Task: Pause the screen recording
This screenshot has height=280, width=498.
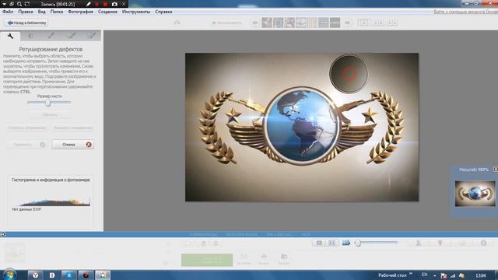Action: pos(96,4)
